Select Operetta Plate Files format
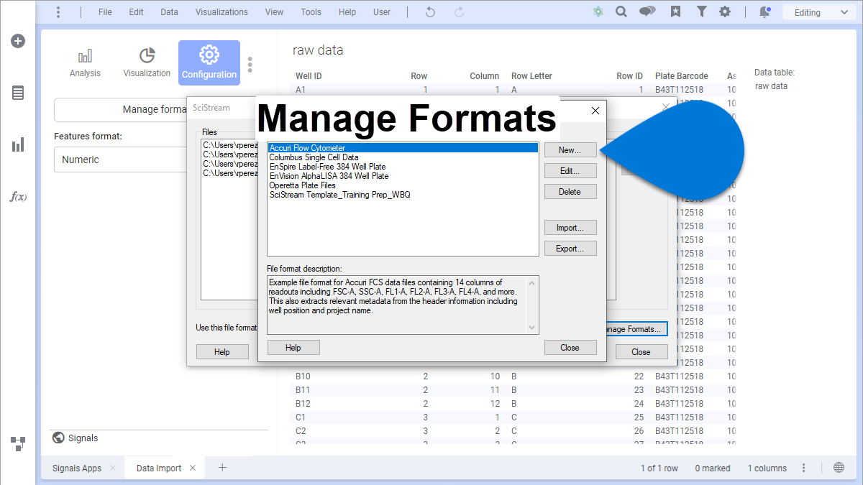 click(403, 185)
